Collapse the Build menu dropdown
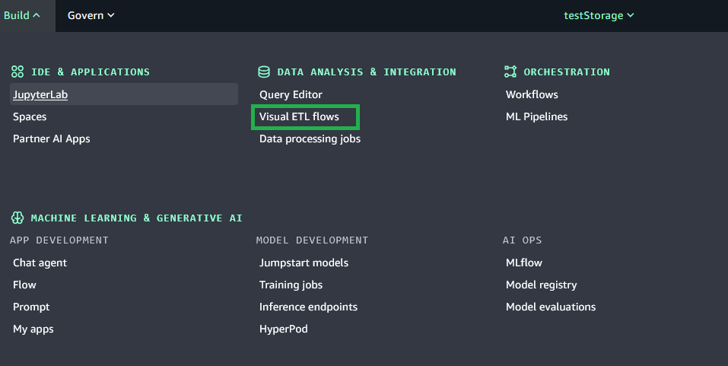 (21, 15)
